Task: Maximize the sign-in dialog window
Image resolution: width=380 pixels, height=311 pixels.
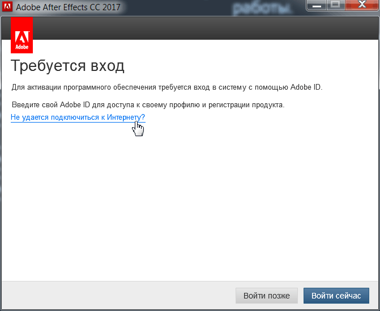Action: coord(336,5)
